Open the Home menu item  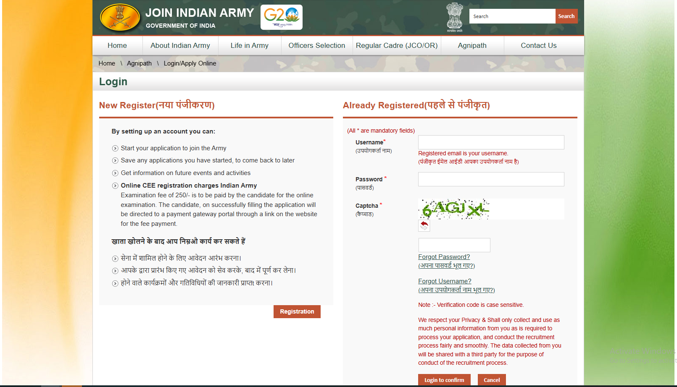[x=117, y=45]
